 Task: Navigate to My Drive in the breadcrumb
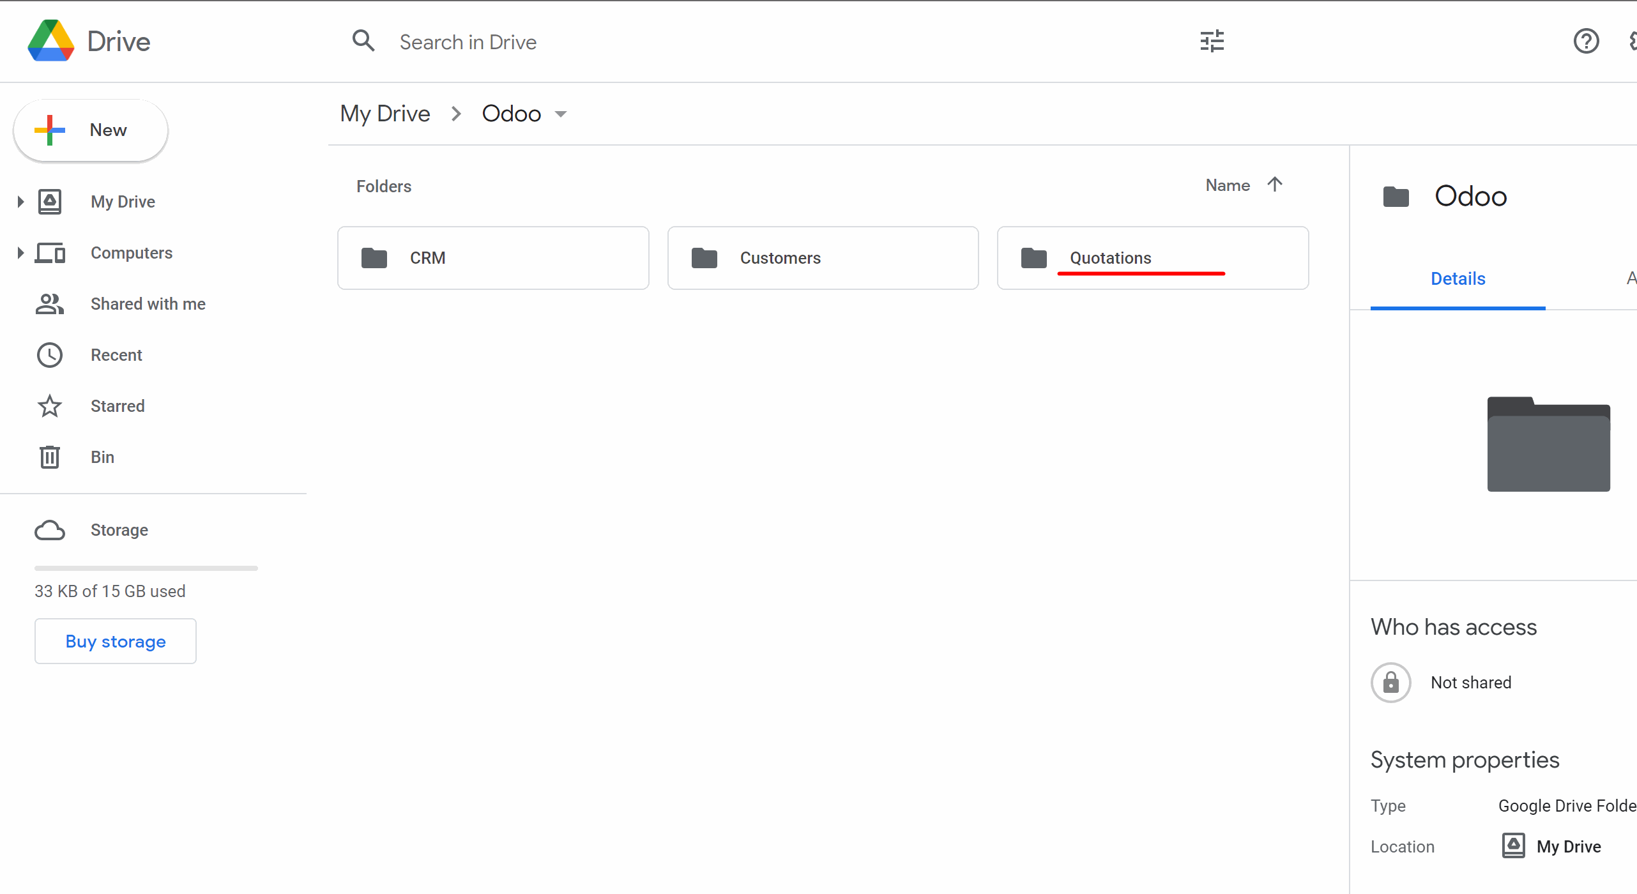[x=385, y=114]
